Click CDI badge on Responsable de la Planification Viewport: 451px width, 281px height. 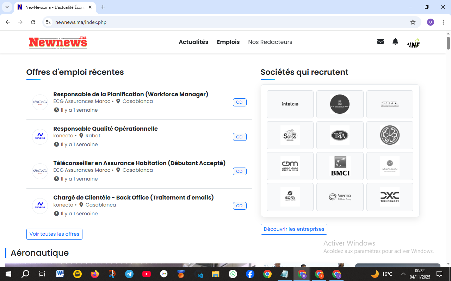coord(240,102)
